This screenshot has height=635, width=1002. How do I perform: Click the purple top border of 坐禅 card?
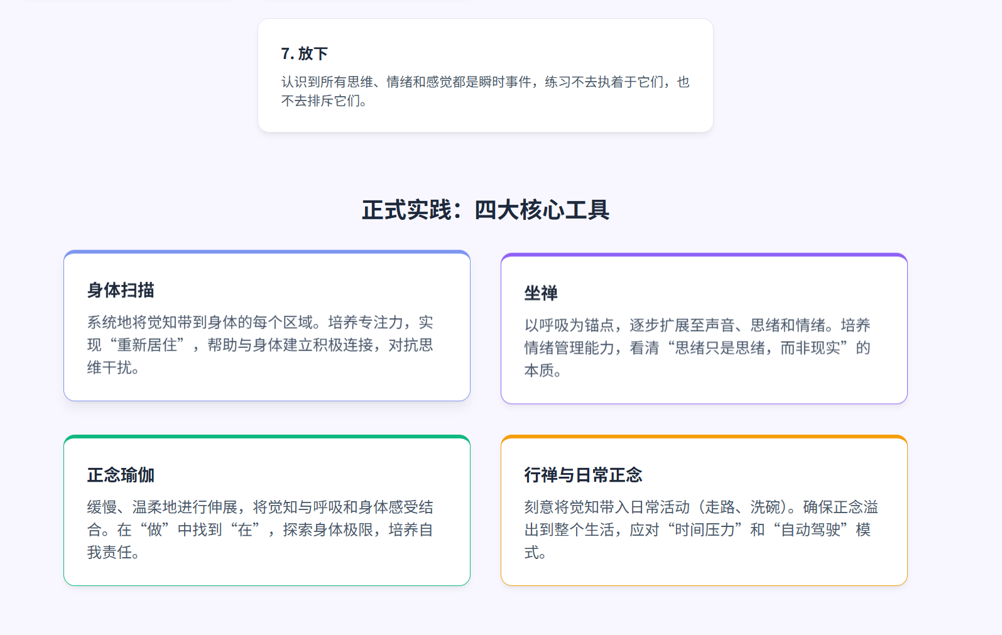click(x=704, y=255)
